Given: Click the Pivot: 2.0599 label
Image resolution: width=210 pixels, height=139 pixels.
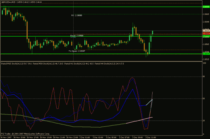Looking at the screenshot, I should click(x=77, y=36).
